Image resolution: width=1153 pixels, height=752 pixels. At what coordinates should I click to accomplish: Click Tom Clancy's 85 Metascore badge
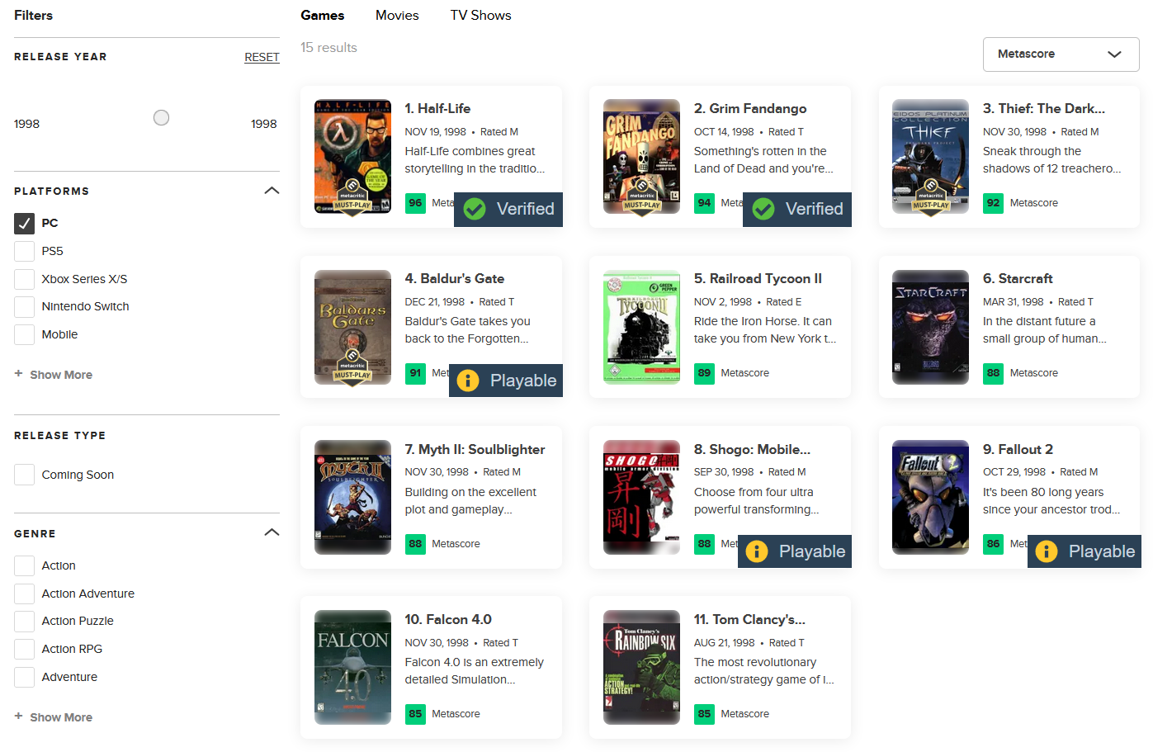(704, 714)
